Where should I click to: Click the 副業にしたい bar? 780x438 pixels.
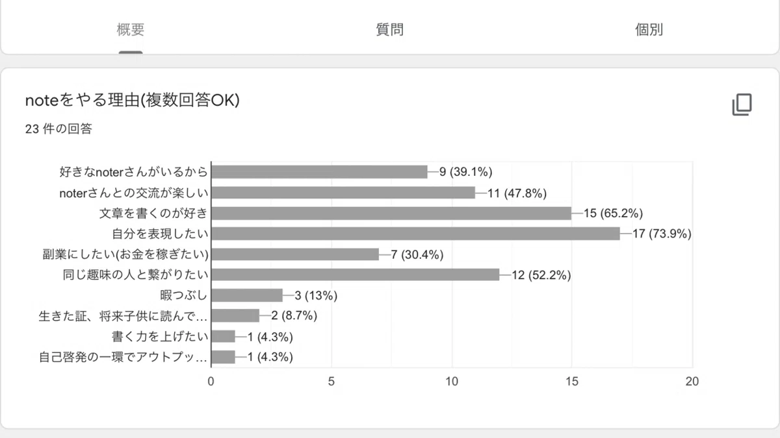click(296, 254)
